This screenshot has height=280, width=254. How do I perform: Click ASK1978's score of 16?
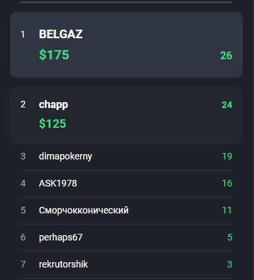coord(227,183)
